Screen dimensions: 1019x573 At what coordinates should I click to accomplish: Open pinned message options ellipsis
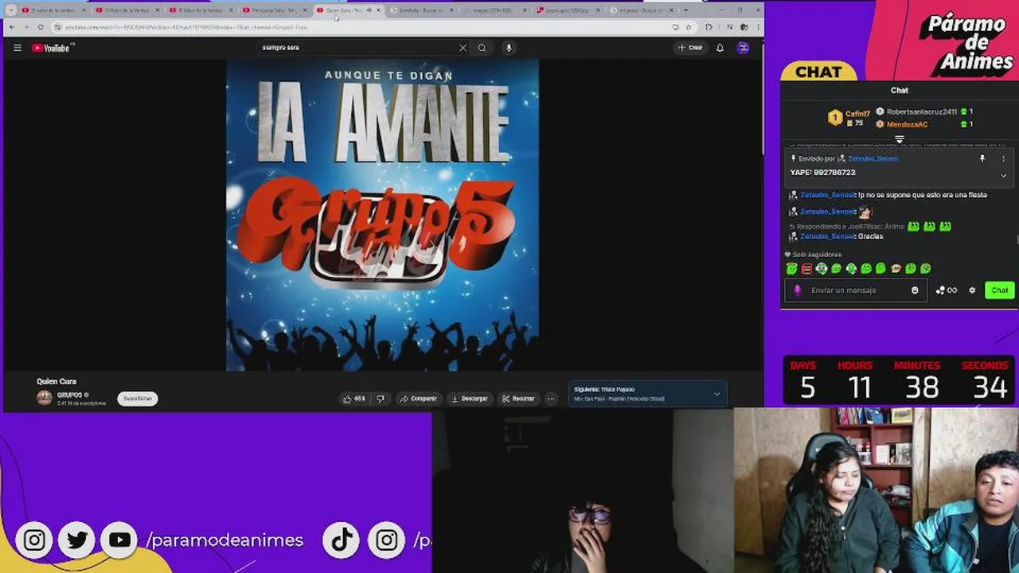pyautogui.click(x=1003, y=158)
